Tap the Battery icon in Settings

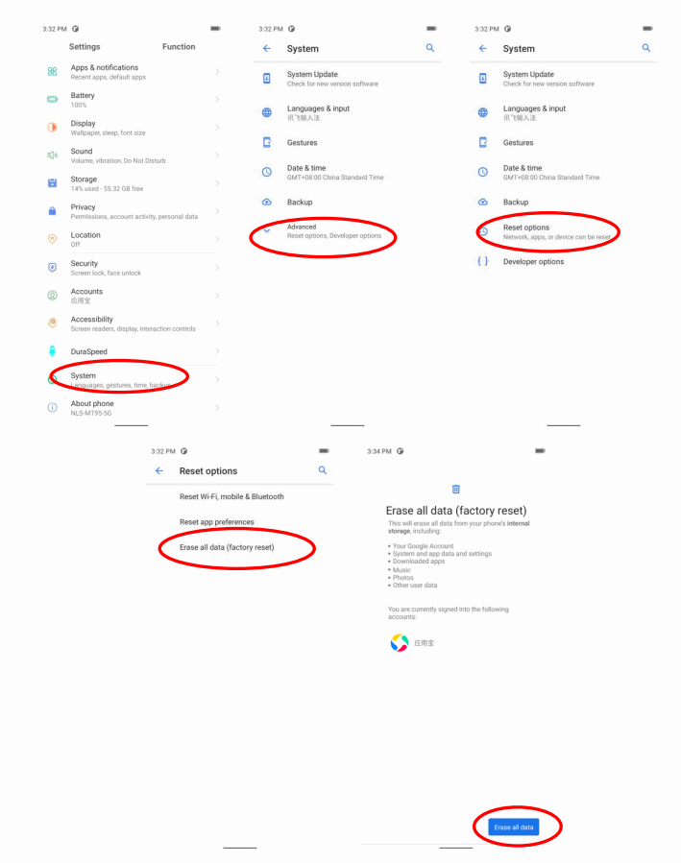[x=52, y=100]
